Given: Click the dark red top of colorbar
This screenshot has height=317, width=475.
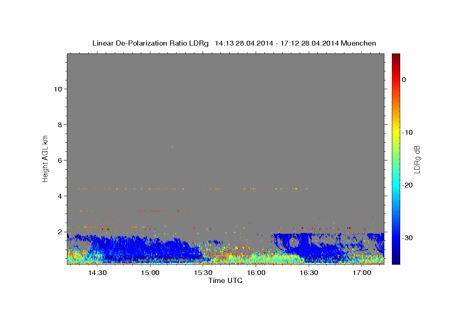Looking at the screenshot, I should click(x=396, y=57).
